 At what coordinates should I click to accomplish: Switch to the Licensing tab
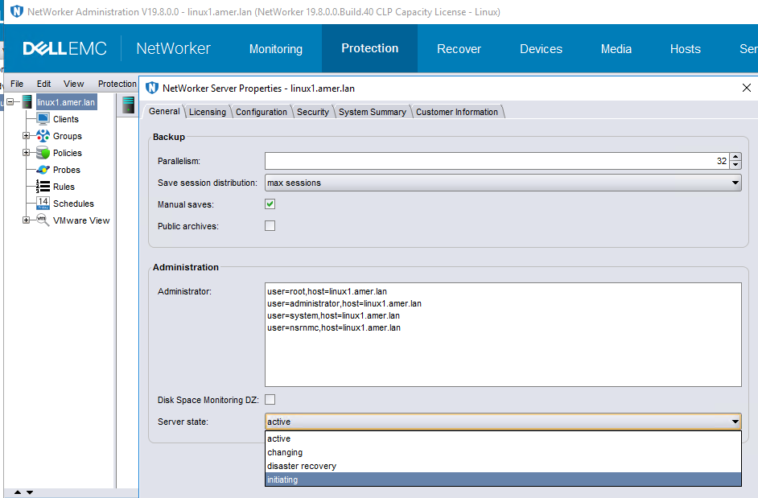[207, 112]
